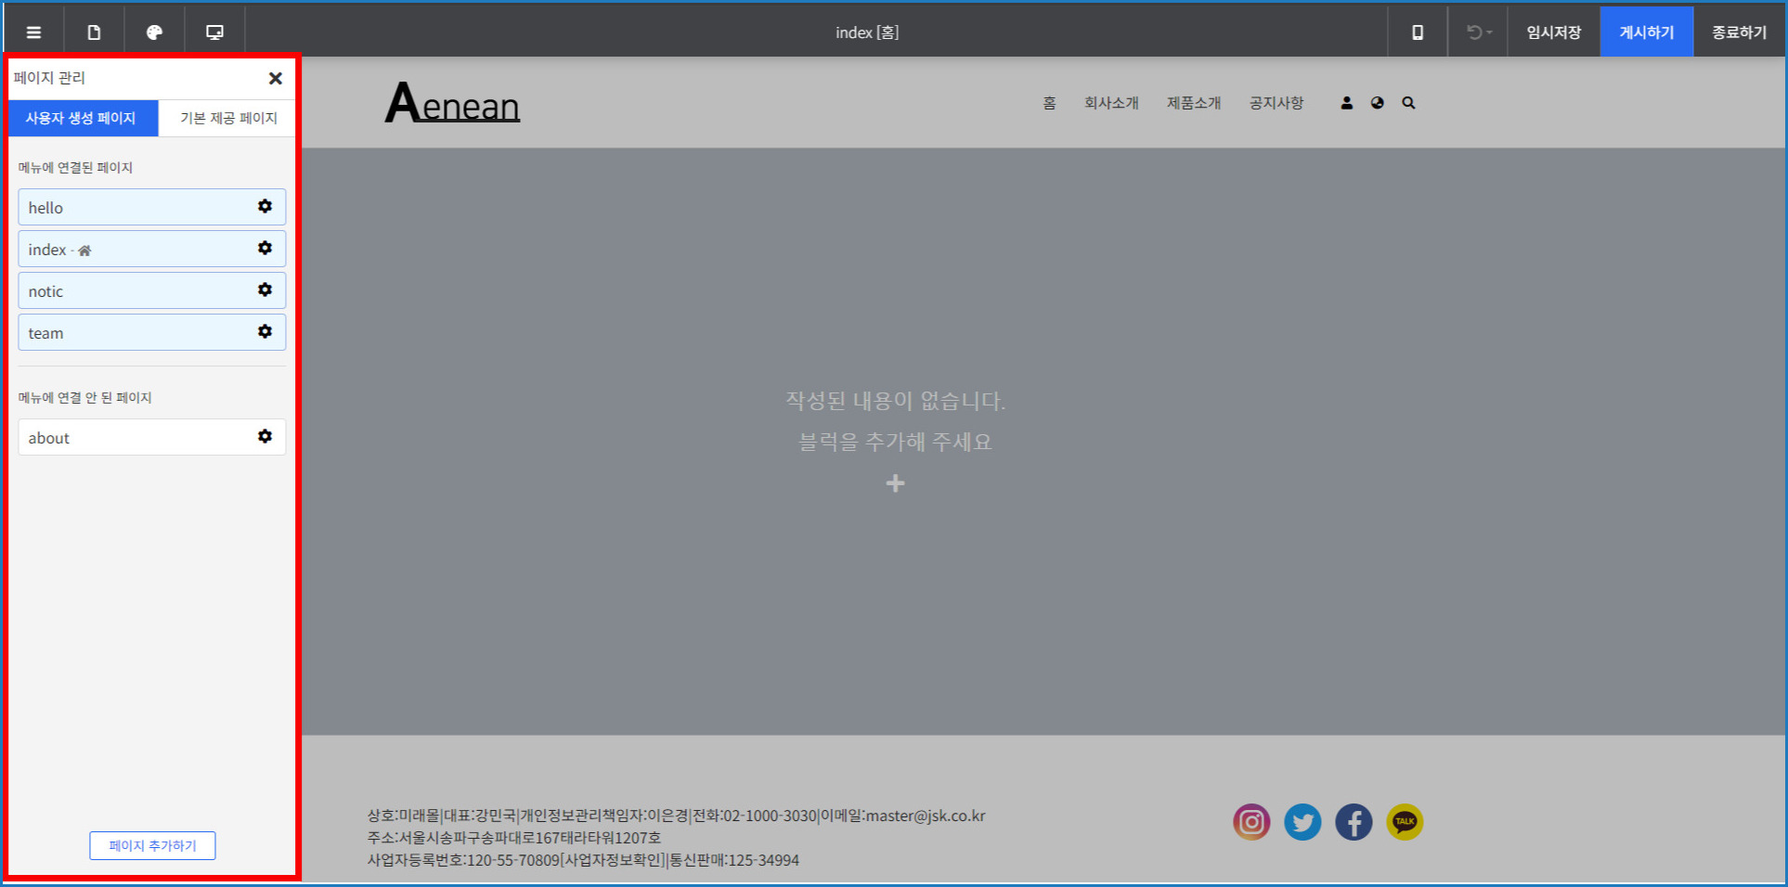Select the team page in list
Image resolution: width=1788 pixels, height=887 pixels.
tap(130, 333)
